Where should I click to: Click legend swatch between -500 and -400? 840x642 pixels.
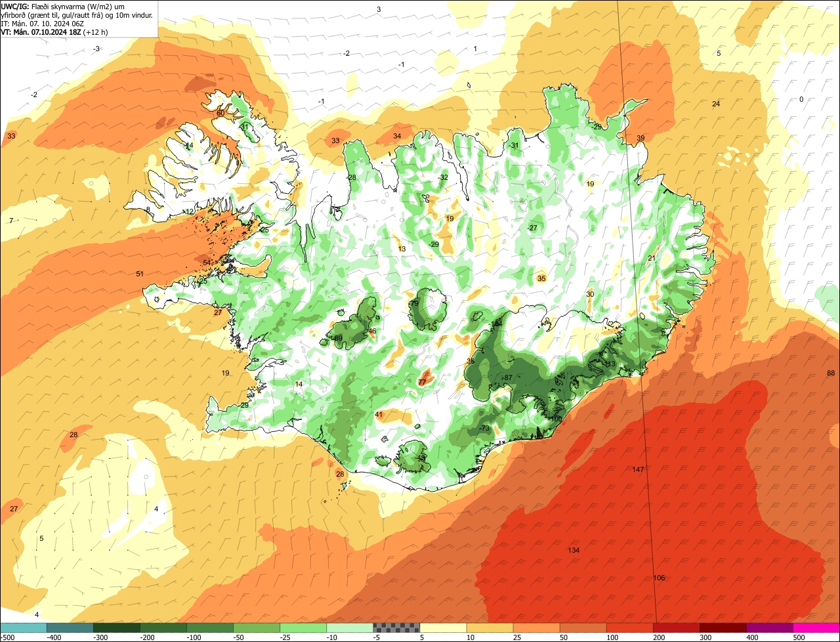24,628
